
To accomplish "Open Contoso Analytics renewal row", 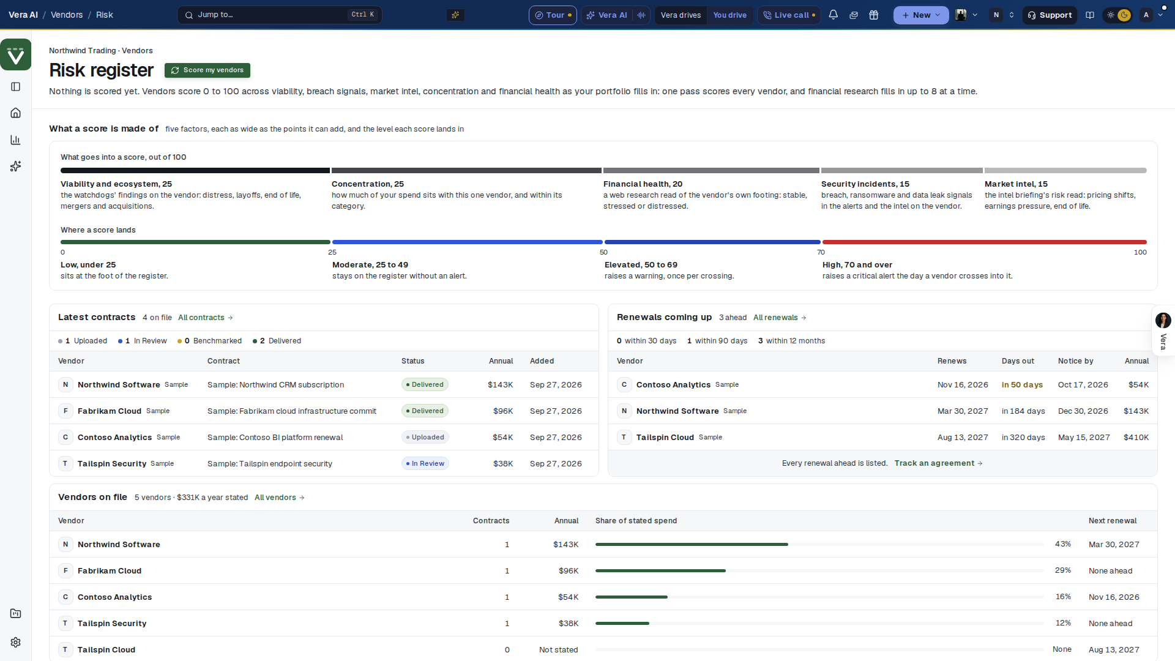I will click(x=882, y=384).
